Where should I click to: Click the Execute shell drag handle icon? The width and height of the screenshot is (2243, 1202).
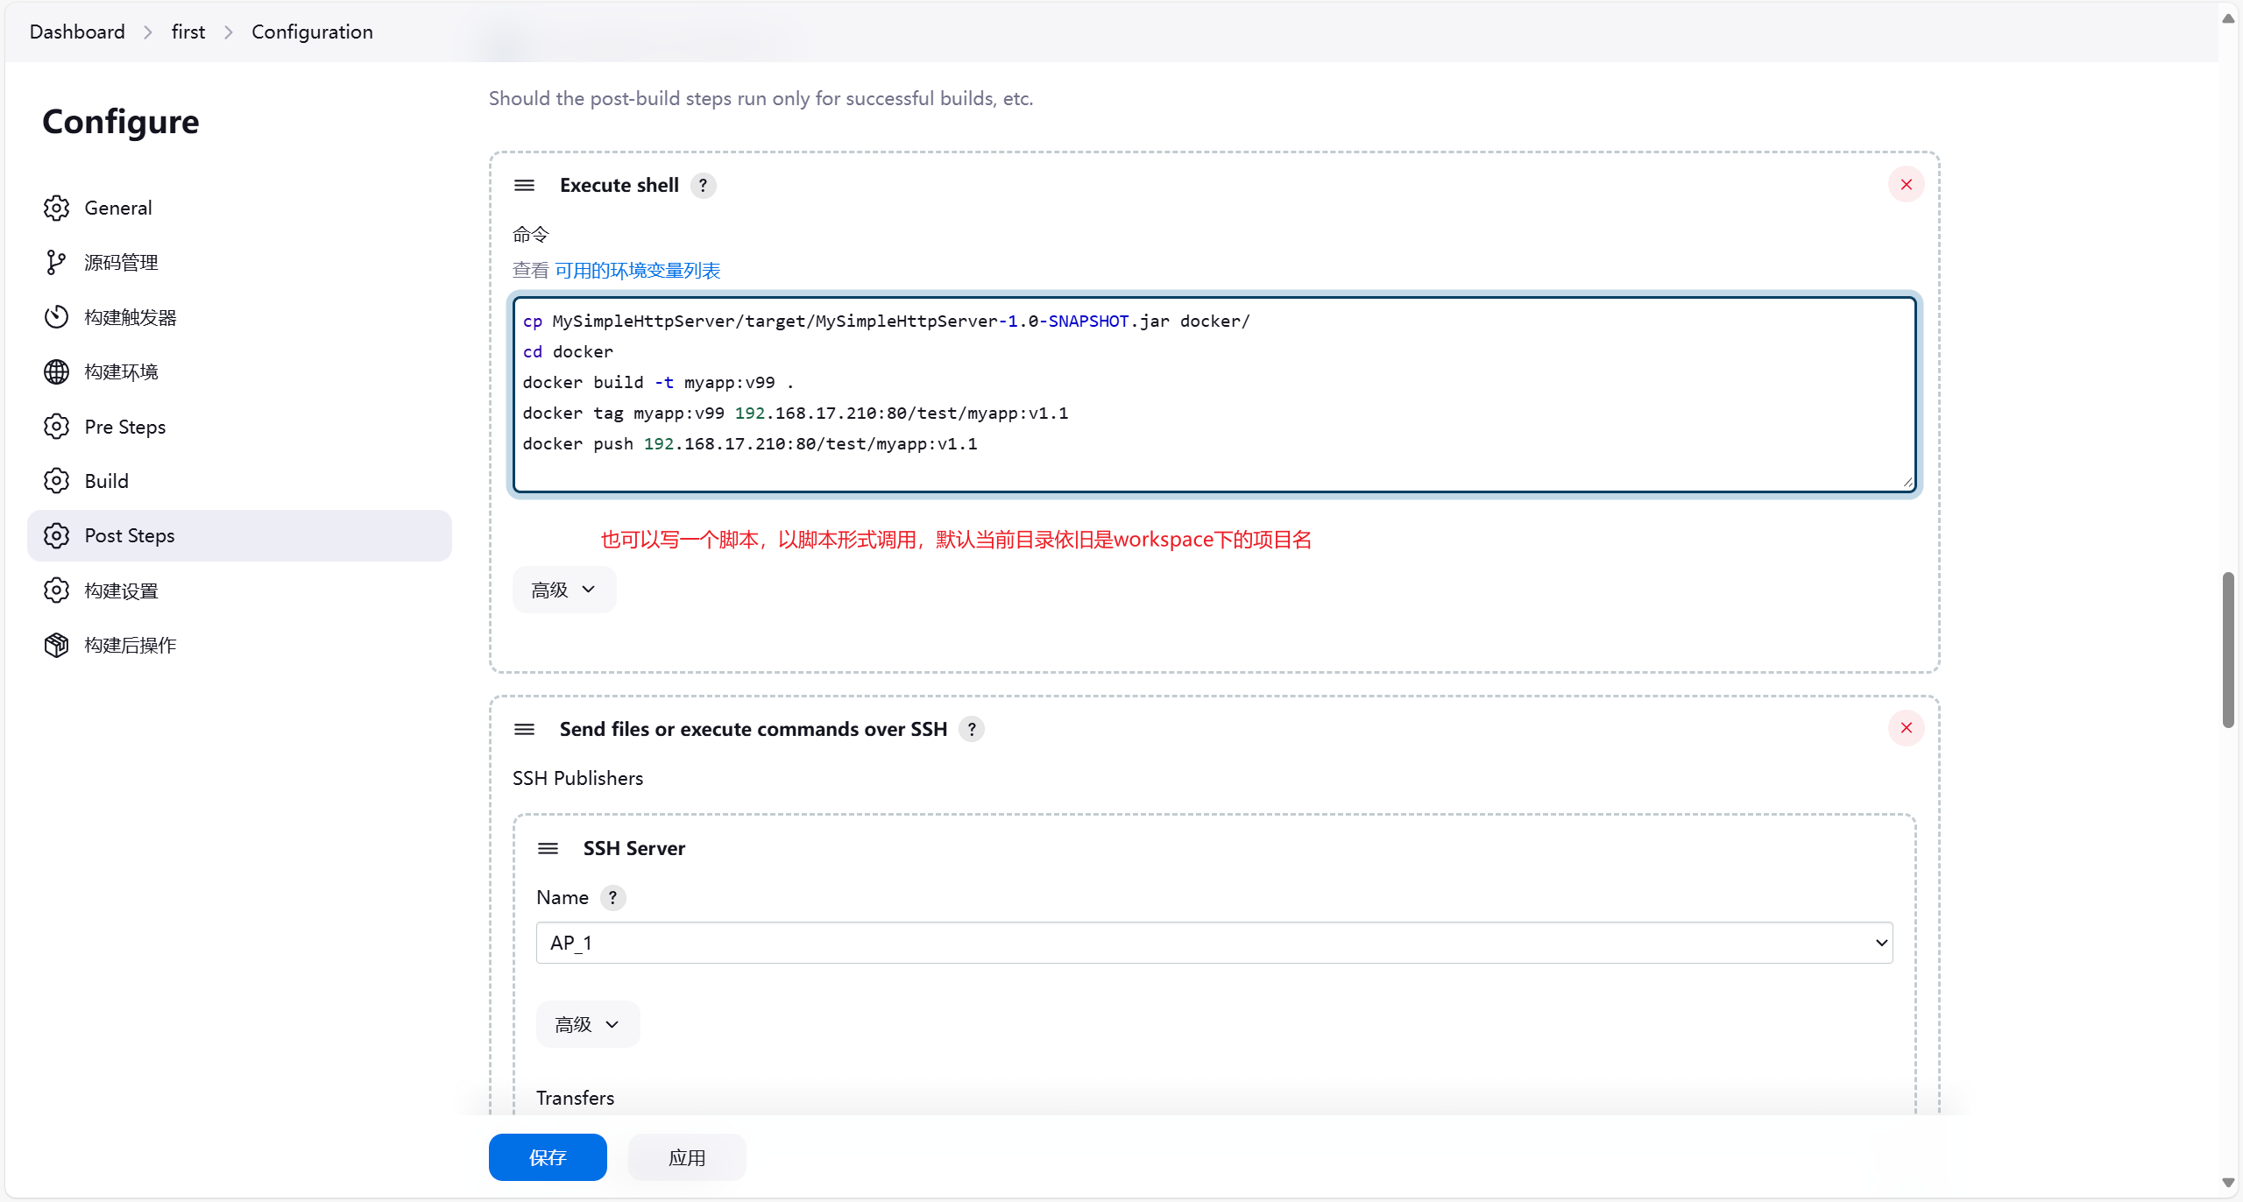[x=524, y=185]
